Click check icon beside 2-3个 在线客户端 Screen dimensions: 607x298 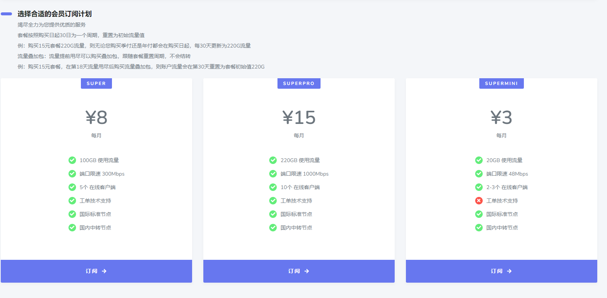point(479,187)
